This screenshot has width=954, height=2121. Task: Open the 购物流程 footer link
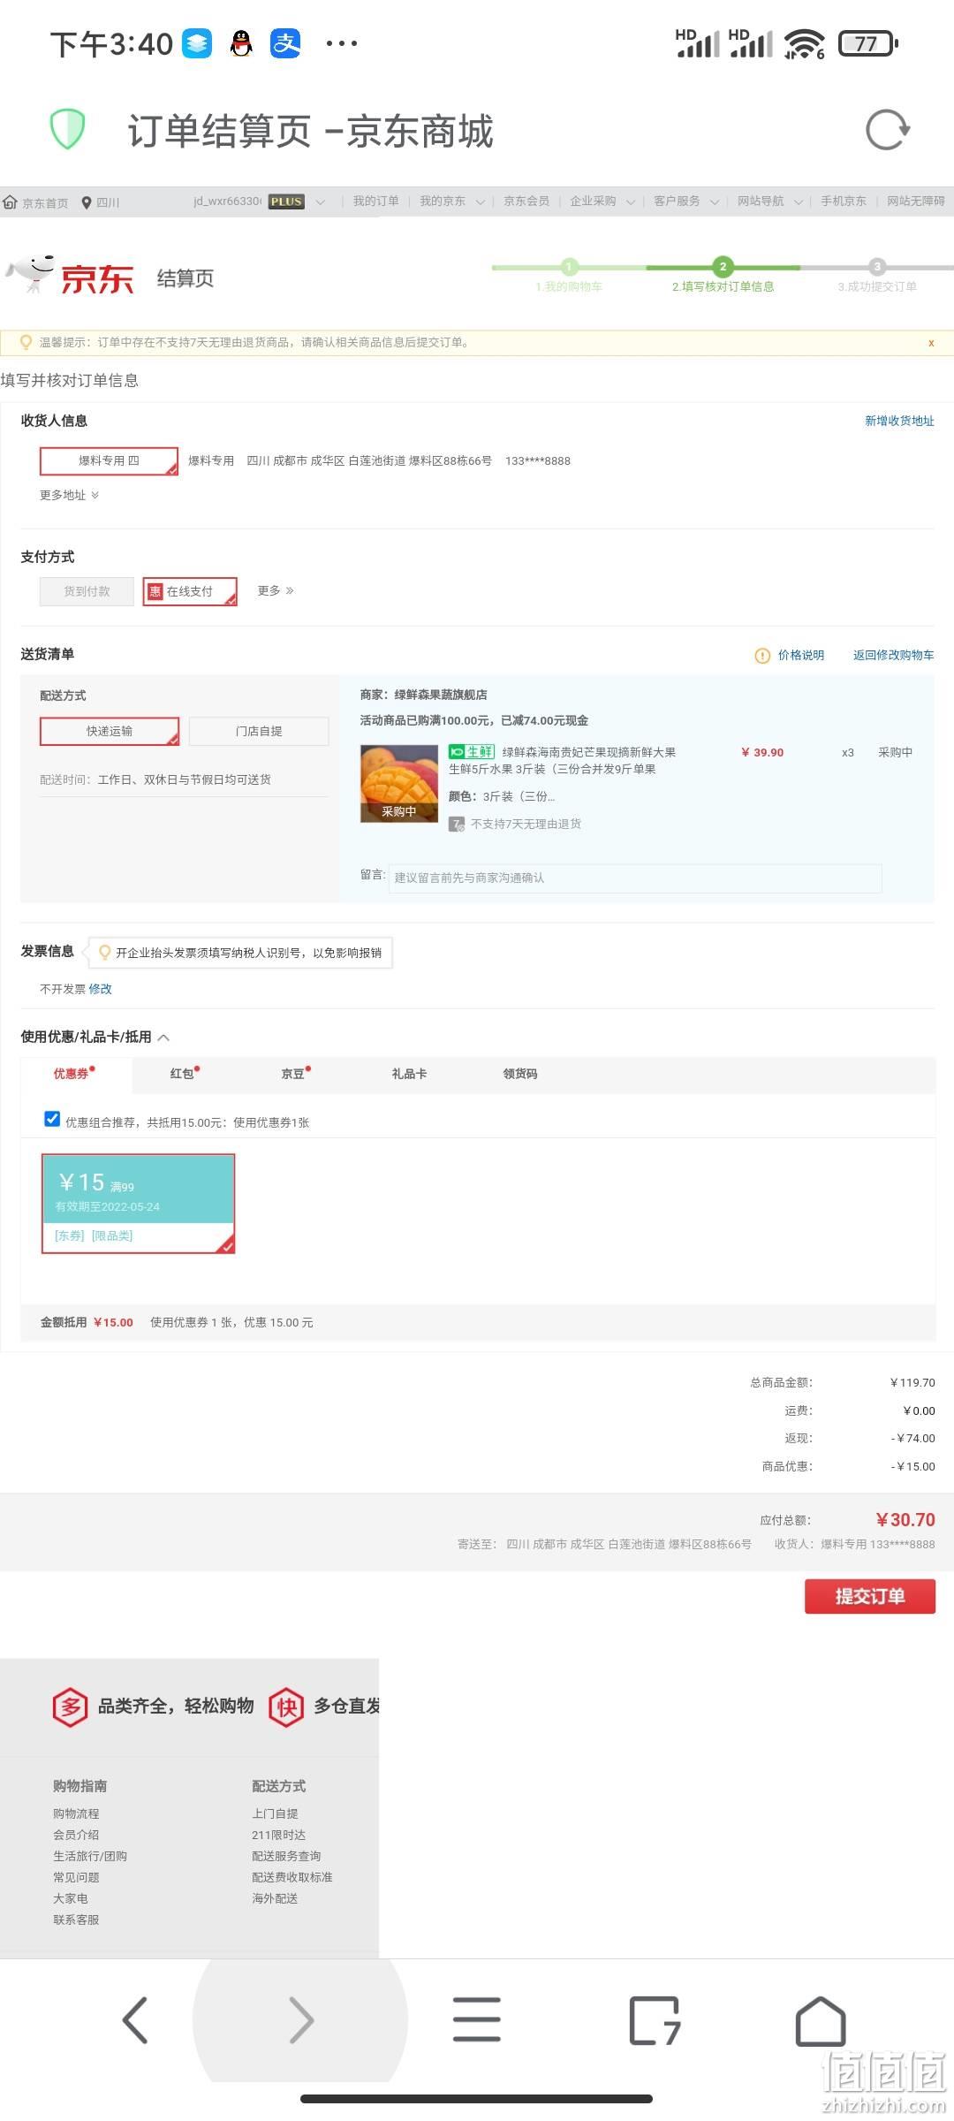click(x=76, y=1813)
